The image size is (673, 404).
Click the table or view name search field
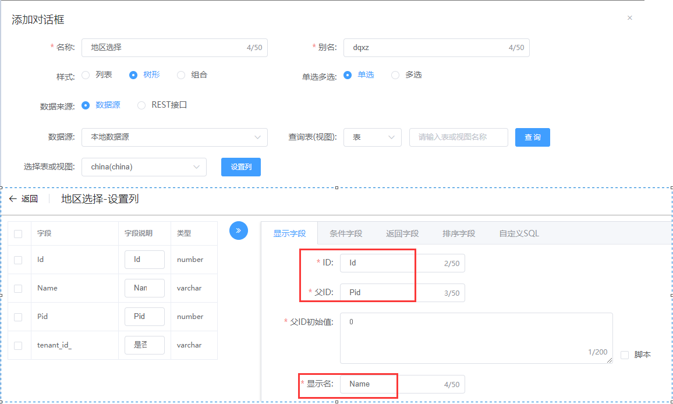pyautogui.click(x=458, y=137)
